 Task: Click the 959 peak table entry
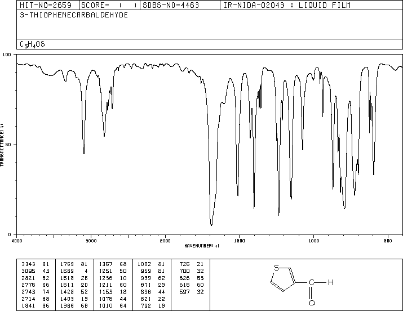tap(146, 271)
